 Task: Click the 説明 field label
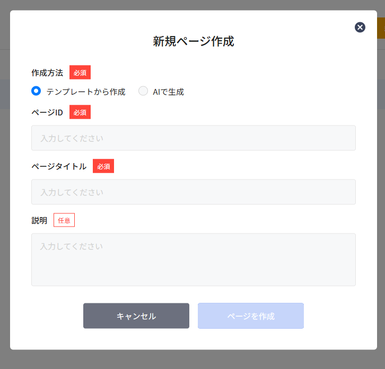coord(39,220)
